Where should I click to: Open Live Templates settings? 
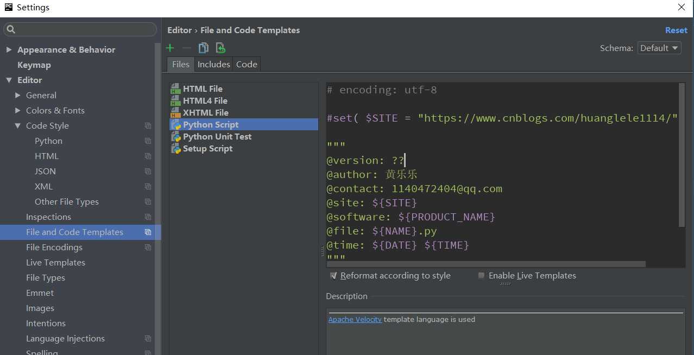[55, 262]
